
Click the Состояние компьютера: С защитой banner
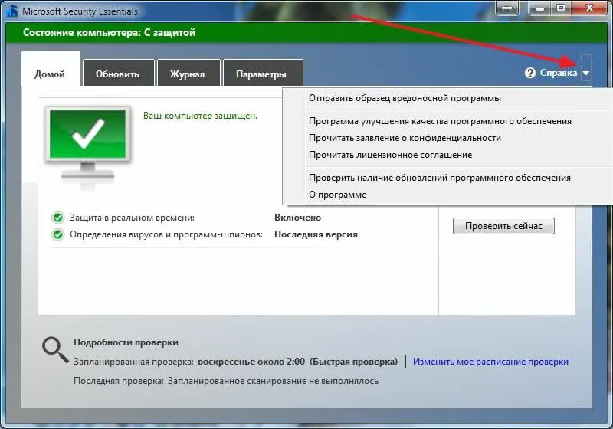tap(306, 33)
